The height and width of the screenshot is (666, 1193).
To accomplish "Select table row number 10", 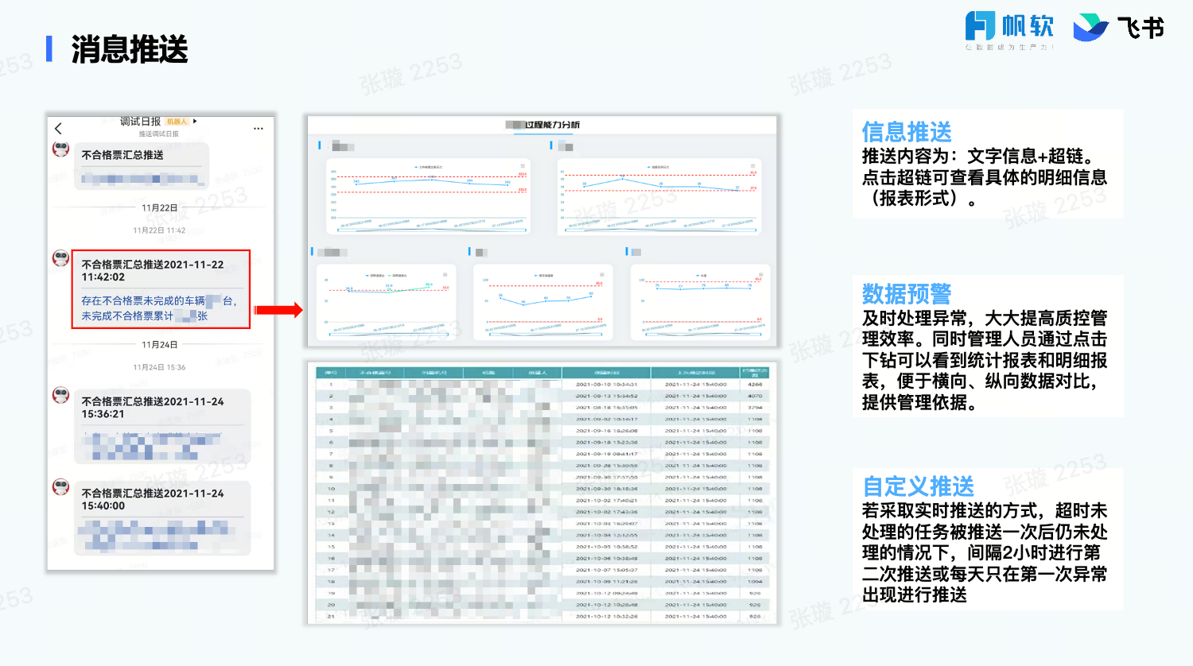I will 331,489.
